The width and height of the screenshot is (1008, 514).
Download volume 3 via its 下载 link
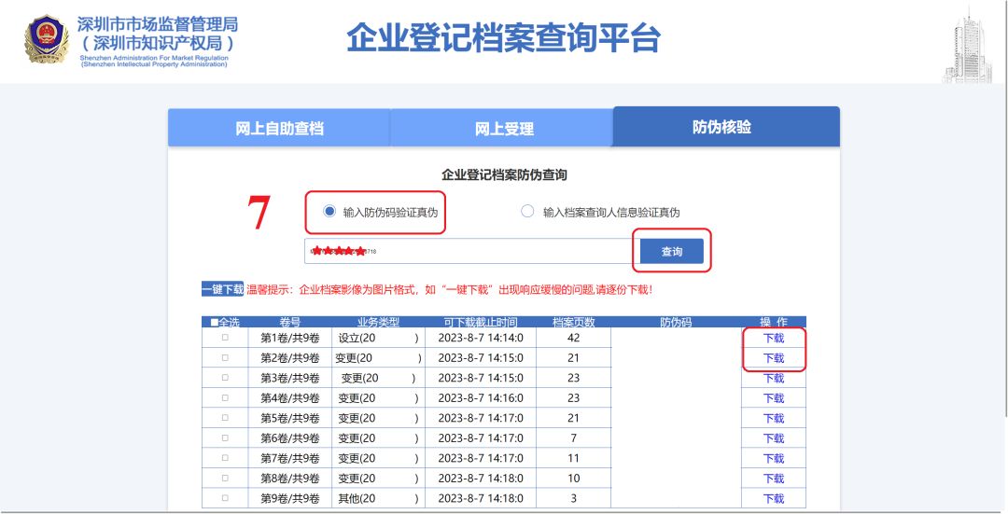(x=774, y=378)
